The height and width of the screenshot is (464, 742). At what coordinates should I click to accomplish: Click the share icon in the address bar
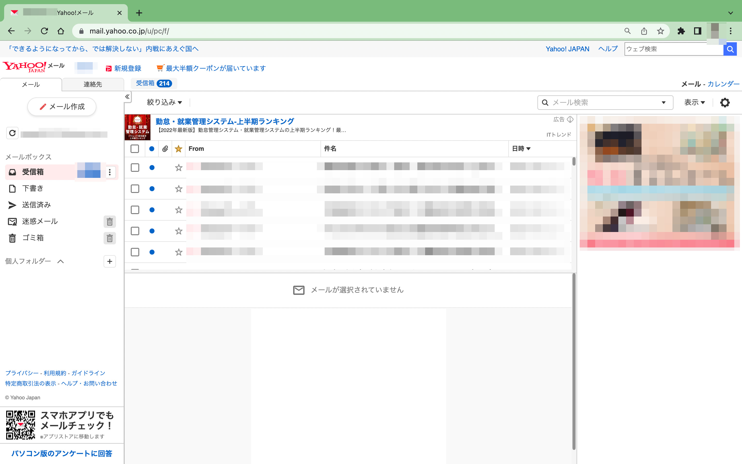tap(644, 31)
